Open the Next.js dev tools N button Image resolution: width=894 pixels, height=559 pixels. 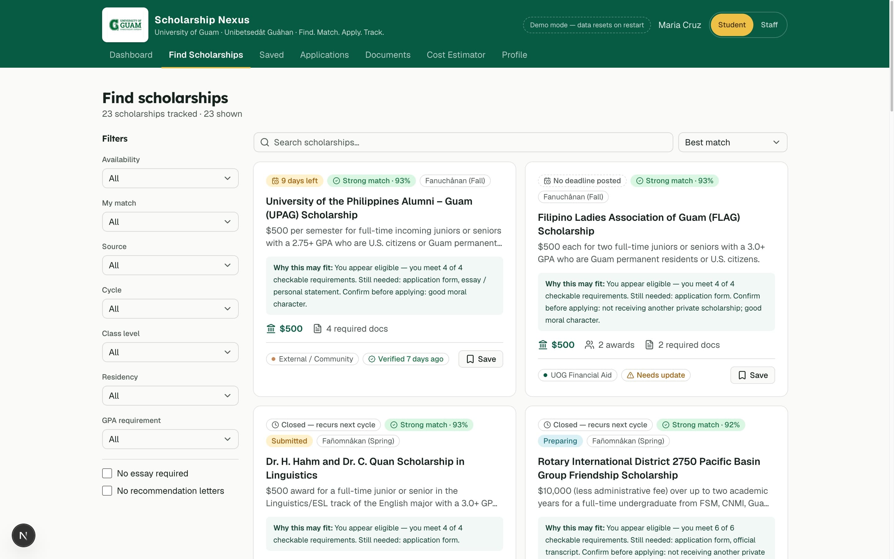click(23, 535)
